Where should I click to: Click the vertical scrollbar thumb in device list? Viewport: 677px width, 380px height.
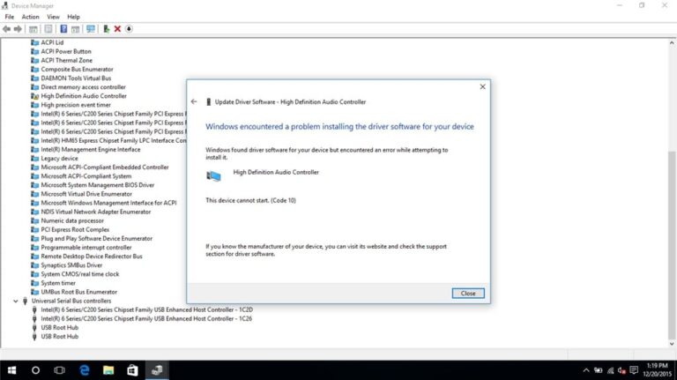[672, 245]
